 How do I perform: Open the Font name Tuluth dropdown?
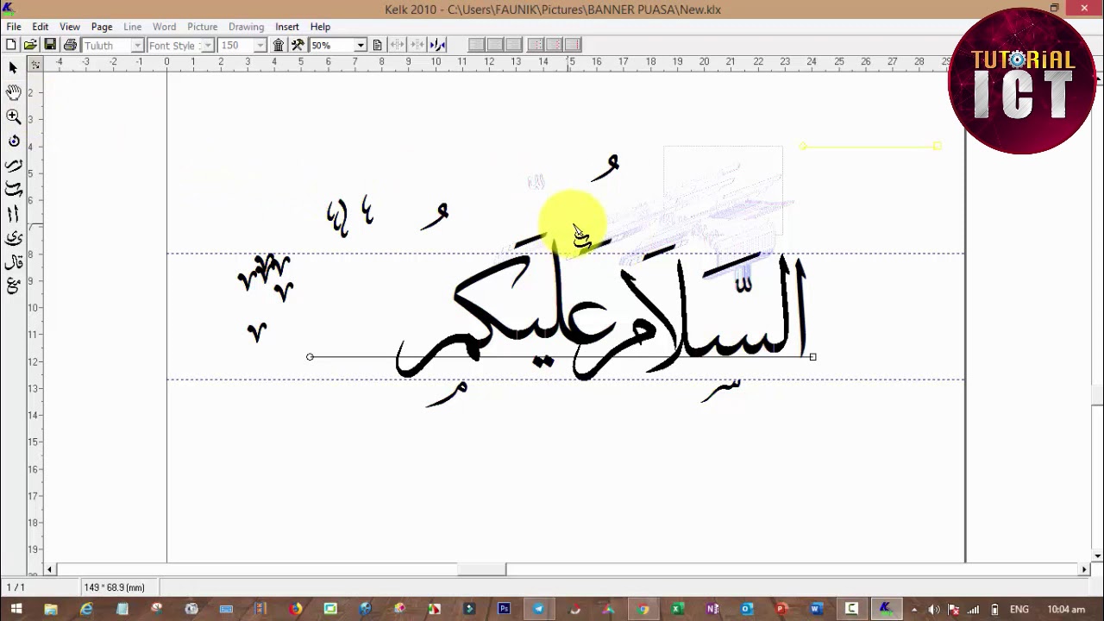136,45
